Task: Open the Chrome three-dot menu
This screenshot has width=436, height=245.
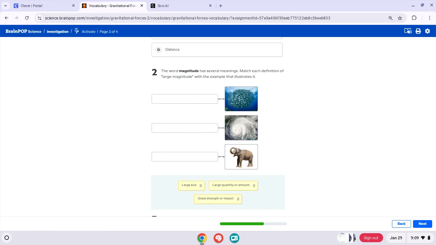Action: [430, 18]
